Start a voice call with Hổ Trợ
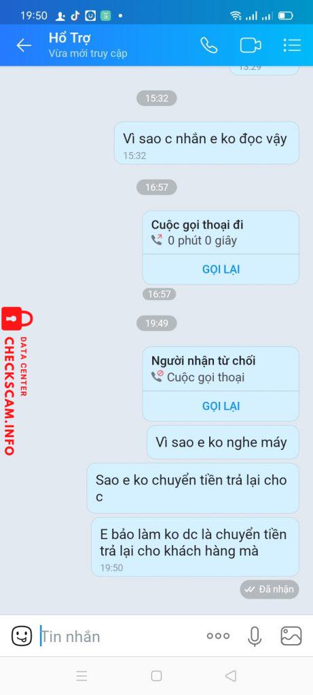Screen dimensions: 313x695 pos(209,45)
